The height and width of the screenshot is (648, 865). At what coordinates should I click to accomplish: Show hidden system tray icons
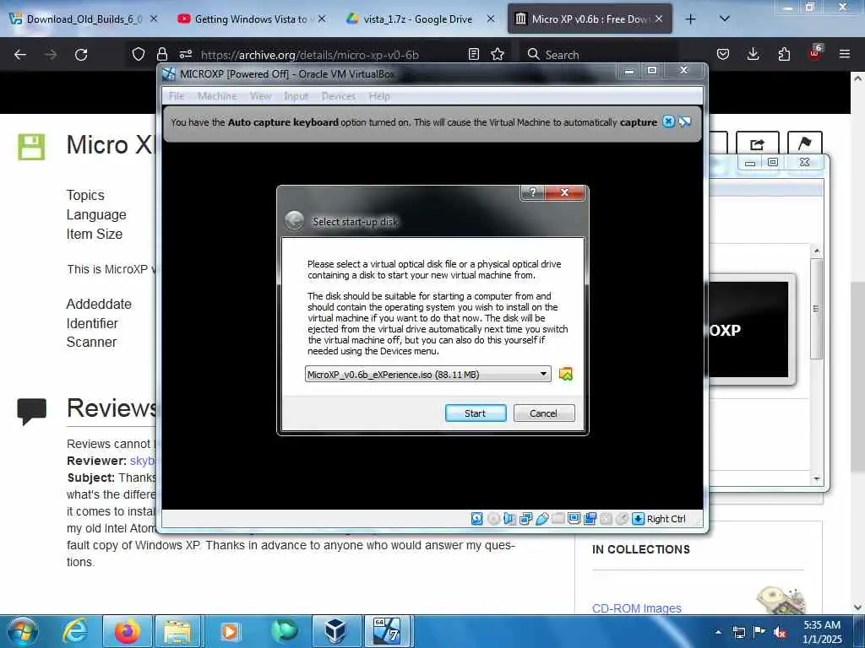pos(718,632)
